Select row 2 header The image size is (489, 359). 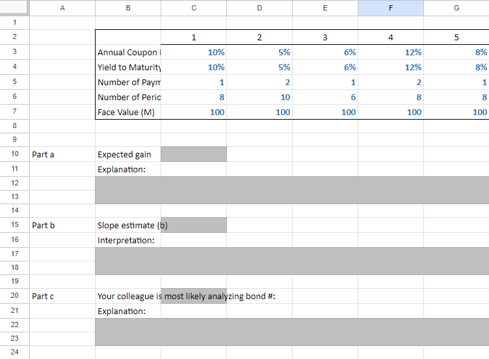tap(15, 37)
